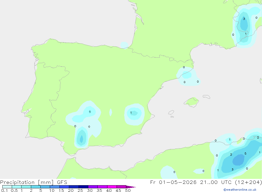Click the 1–2 mm legend color box

[26, 187]
